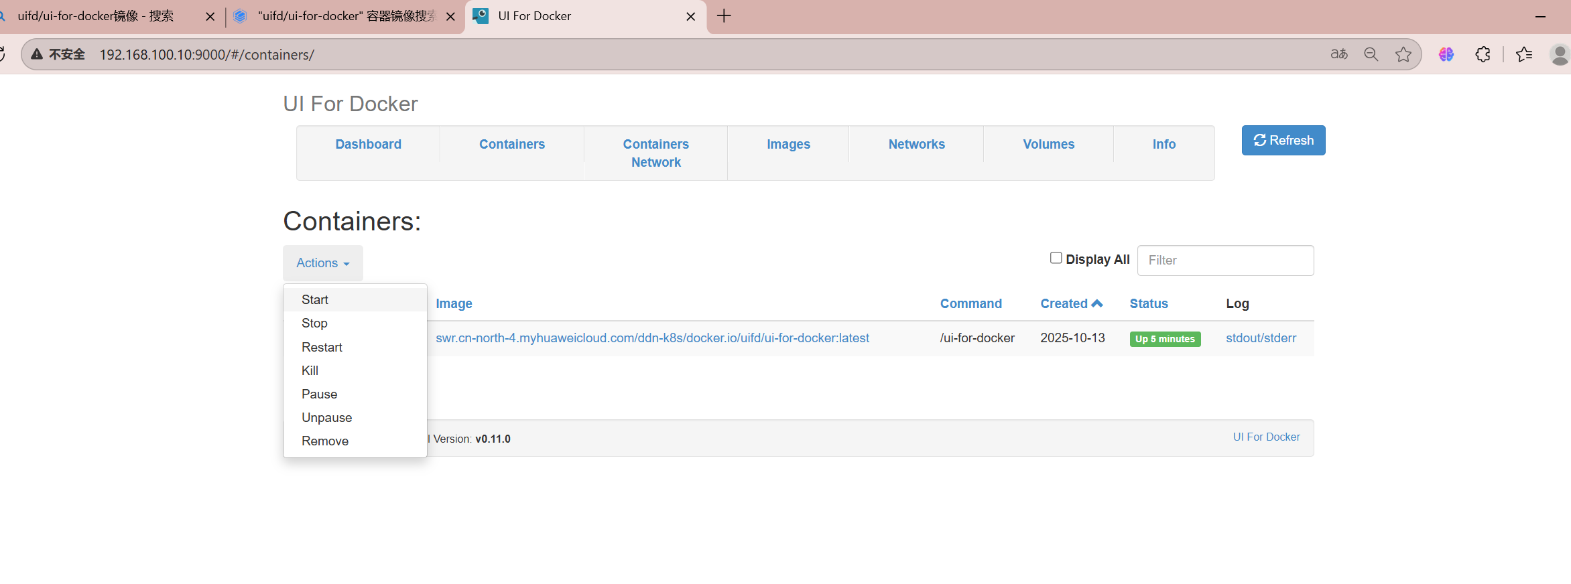The width and height of the screenshot is (1571, 584).
Task: Open stdout/stderr log link
Action: 1261,338
